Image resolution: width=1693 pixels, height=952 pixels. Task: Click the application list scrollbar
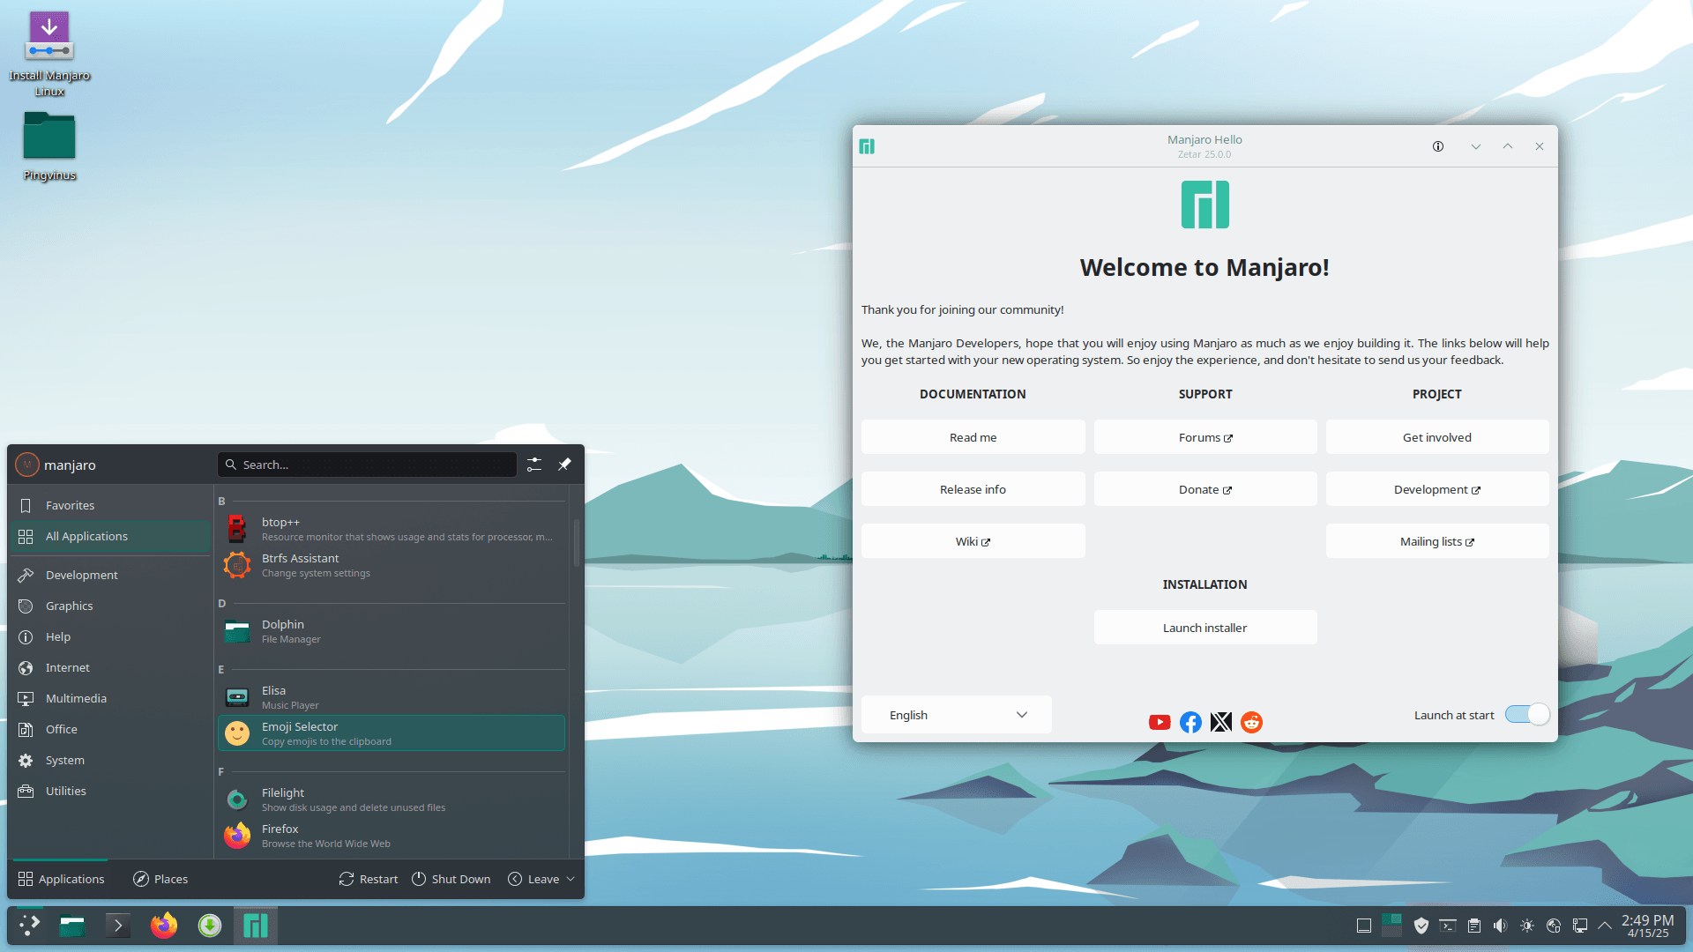(577, 543)
